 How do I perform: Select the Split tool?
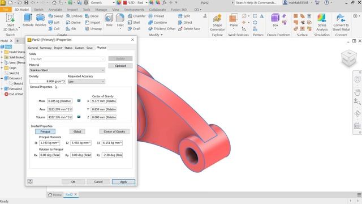184,16
